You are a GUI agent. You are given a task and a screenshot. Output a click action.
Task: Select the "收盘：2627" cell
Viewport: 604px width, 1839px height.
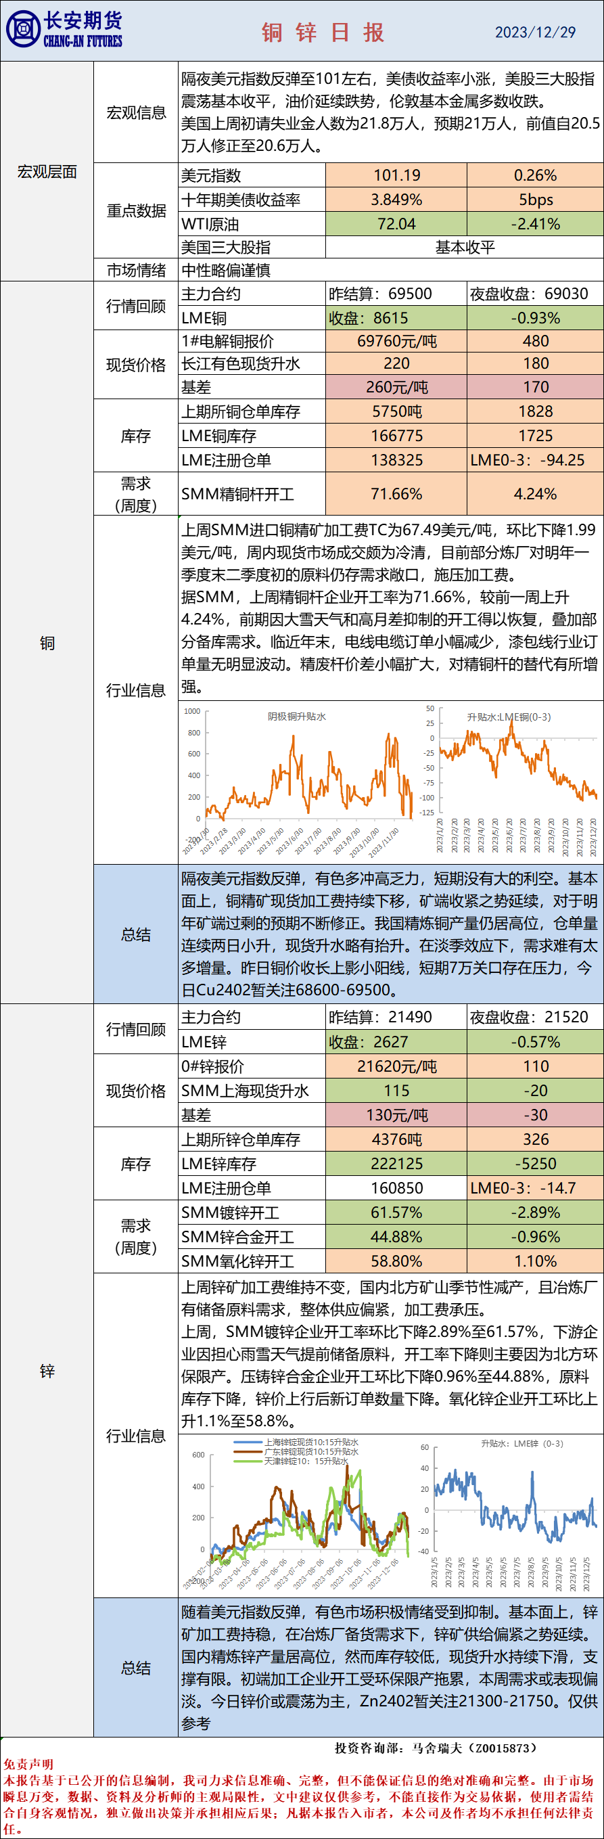[396, 1041]
